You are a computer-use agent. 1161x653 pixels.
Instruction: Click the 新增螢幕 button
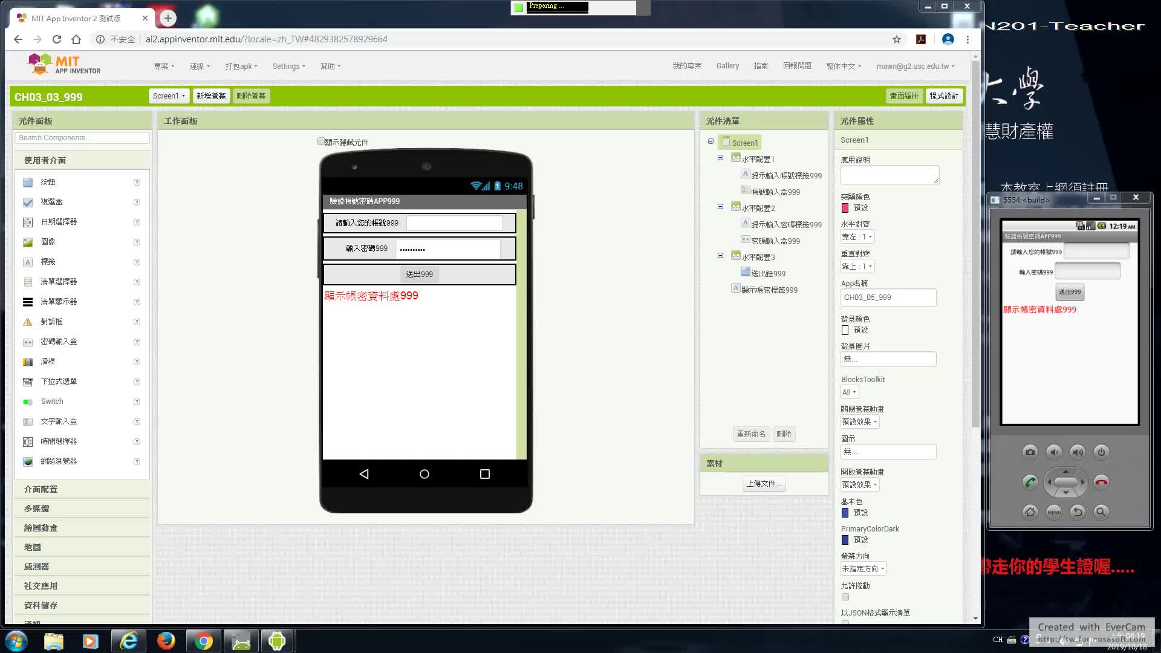click(x=211, y=96)
